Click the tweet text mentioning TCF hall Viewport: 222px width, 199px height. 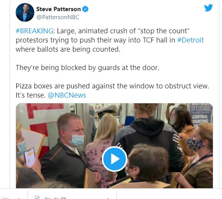110,40
